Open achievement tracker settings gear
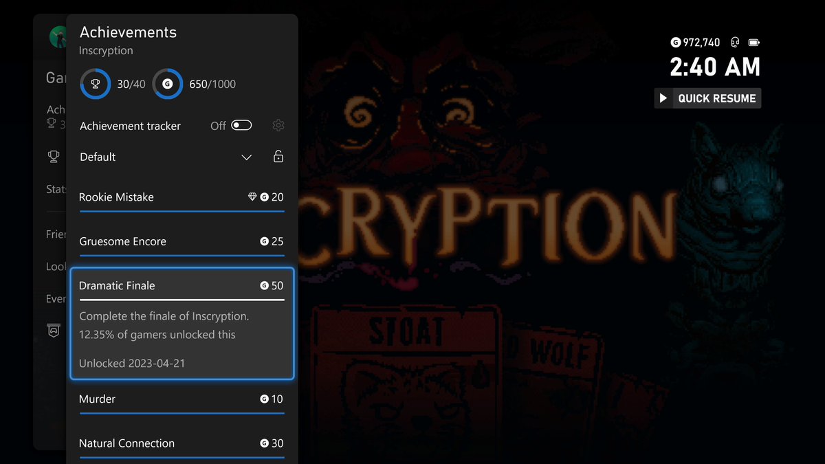This screenshot has width=825, height=464. tap(278, 125)
